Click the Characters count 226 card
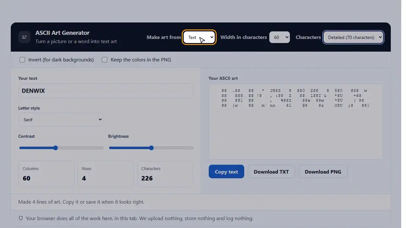Viewport: 406px width, 228px height. tap(165, 174)
